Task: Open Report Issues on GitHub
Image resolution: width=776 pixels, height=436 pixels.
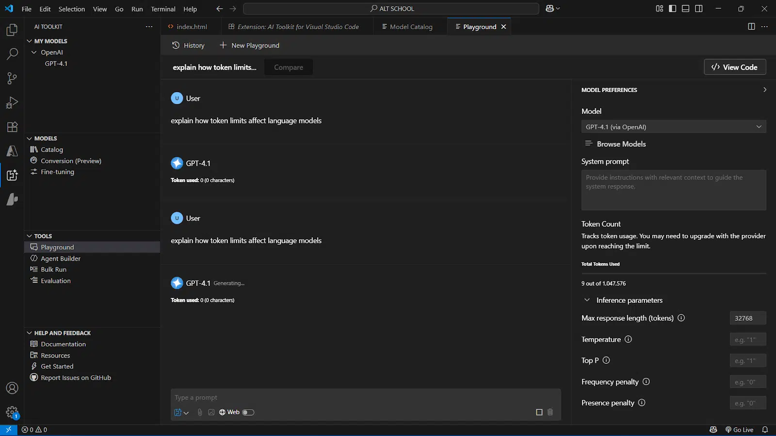Action: point(76,377)
